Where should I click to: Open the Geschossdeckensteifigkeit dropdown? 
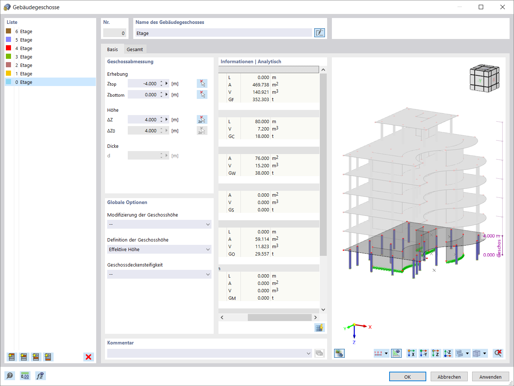tap(159, 274)
